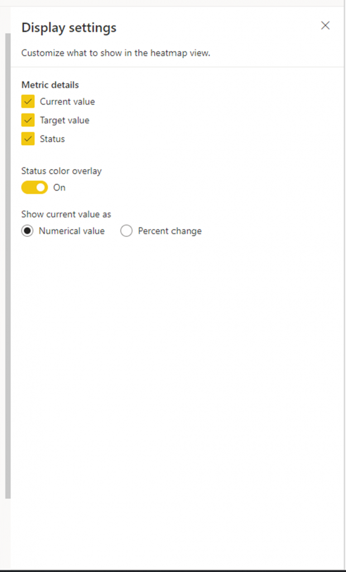Click the 'Numerical value' option label
Viewport: 346px width, 572px height.
[72, 231]
